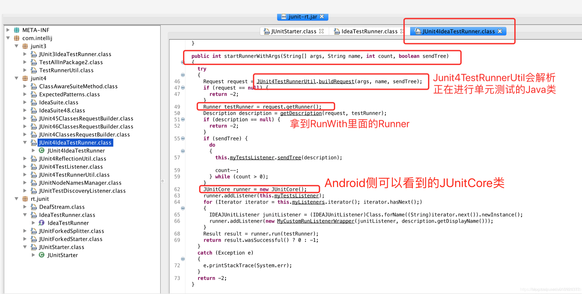
Task: Click the JUnitNodeNamesManager.class file icon
Action: click(x=33, y=183)
